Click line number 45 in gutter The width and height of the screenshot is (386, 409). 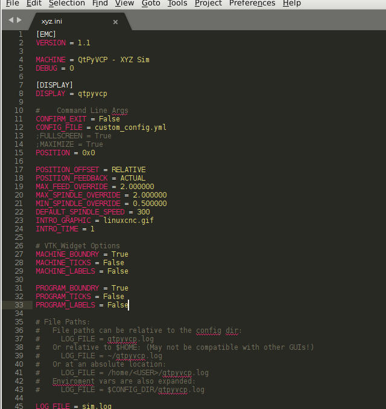click(19, 406)
